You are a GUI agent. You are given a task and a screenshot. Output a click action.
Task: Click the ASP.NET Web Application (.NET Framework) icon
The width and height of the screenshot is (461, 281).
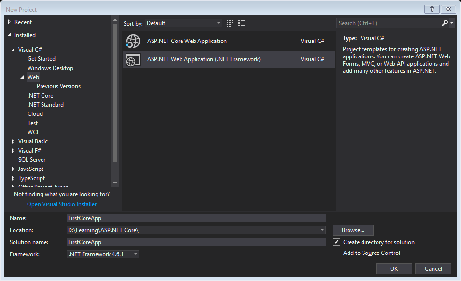(x=133, y=60)
